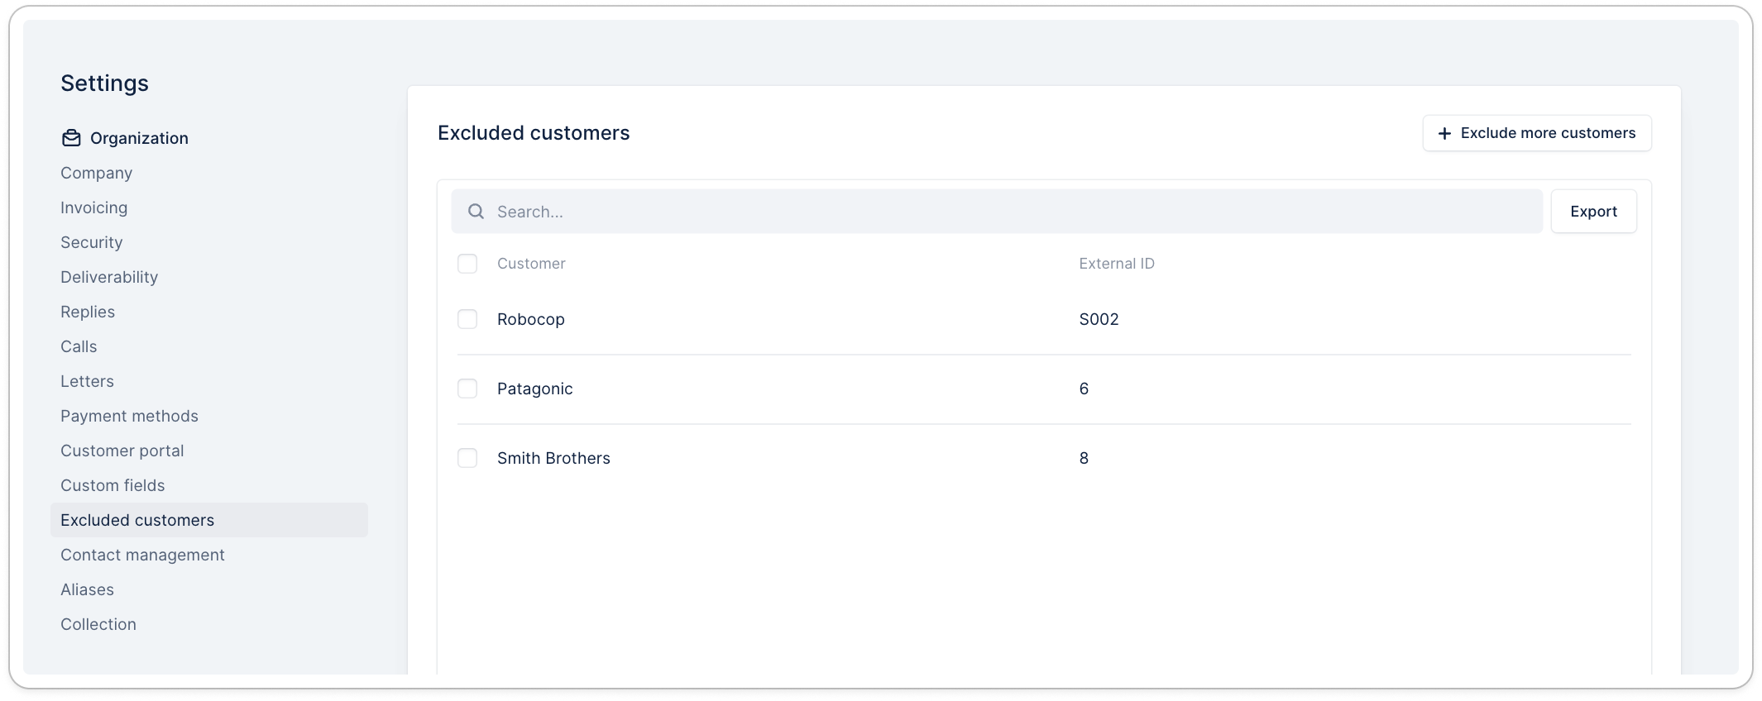The width and height of the screenshot is (1762, 701).
Task: Open the Custom fields section
Action: (113, 485)
